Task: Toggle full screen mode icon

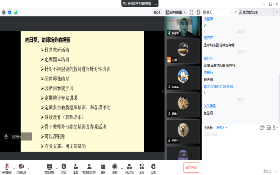Action: pyautogui.click(x=191, y=12)
